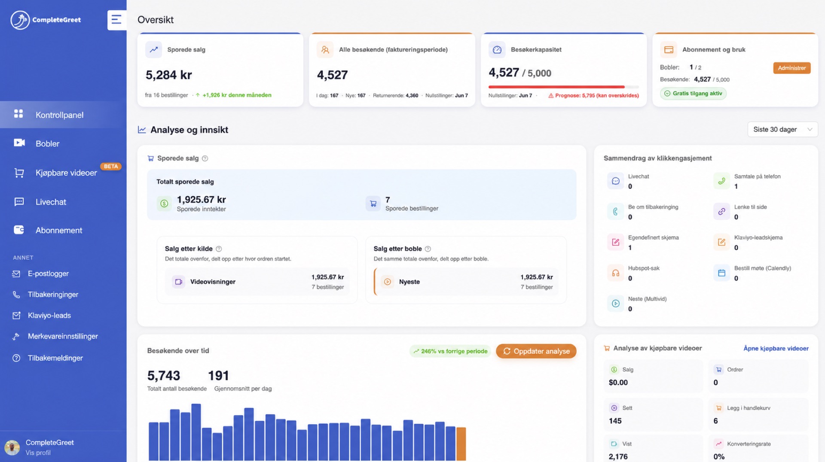
Task: Click the 'Prognose: 5,795 (kan overskrides)' warning
Action: (x=593, y=96)
